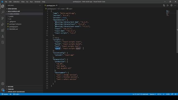Open the Source Control view
Image resolution: width=178 pixels, height=100 pixels.
pyautogui.click(x=3, y=18)
